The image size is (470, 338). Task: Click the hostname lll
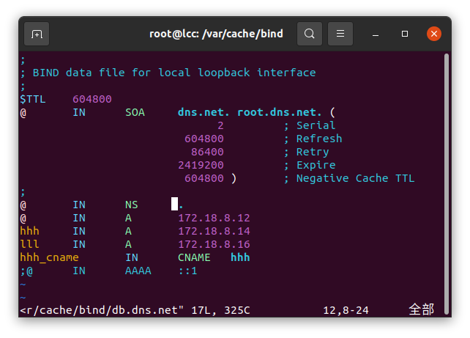tap(30, 244)
